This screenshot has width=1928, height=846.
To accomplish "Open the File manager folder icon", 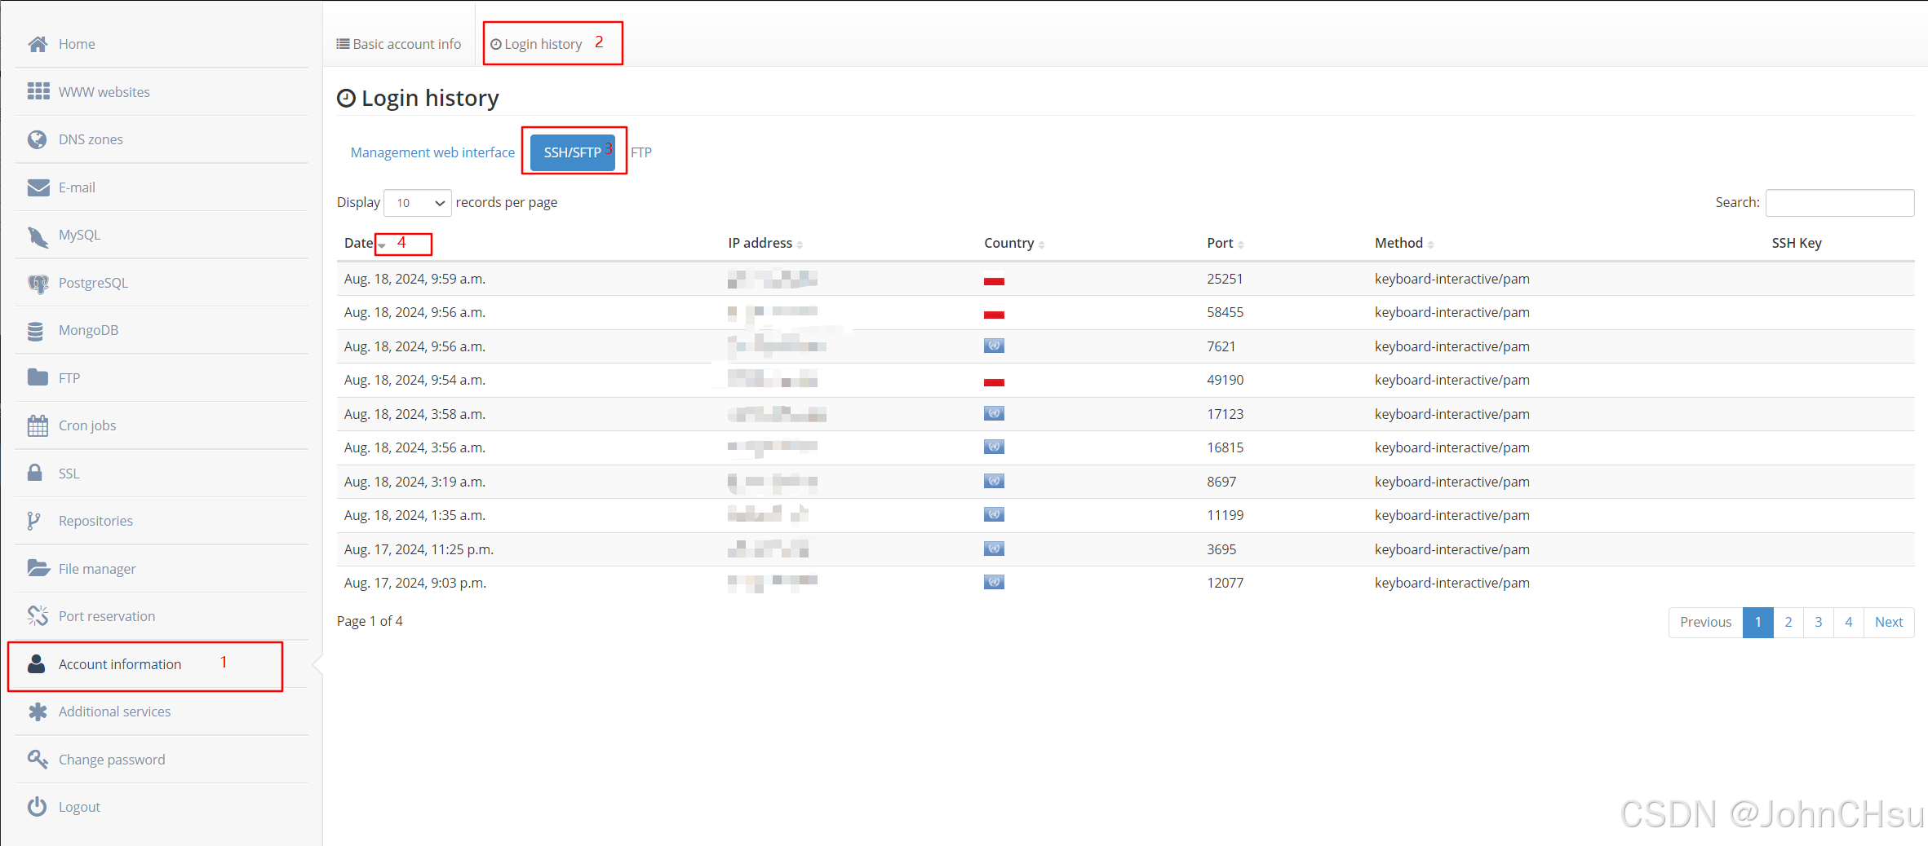I will pos(38,568).
